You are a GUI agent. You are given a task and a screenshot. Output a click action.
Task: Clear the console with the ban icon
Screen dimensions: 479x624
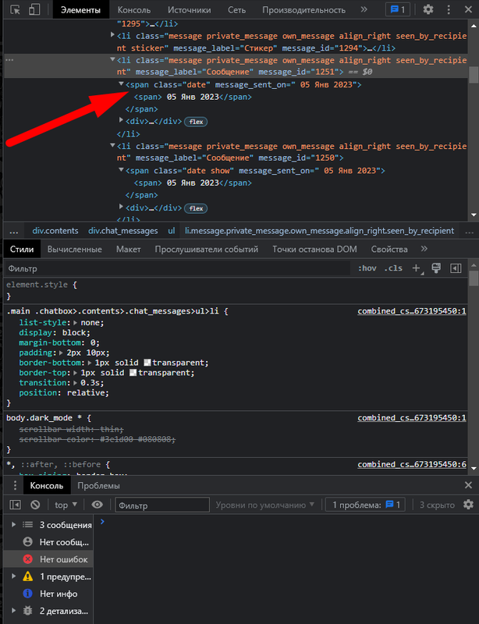pos(35,505)
